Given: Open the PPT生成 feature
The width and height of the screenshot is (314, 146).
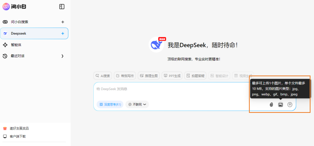Looking at the screenshot, I should tap(172, 76).
